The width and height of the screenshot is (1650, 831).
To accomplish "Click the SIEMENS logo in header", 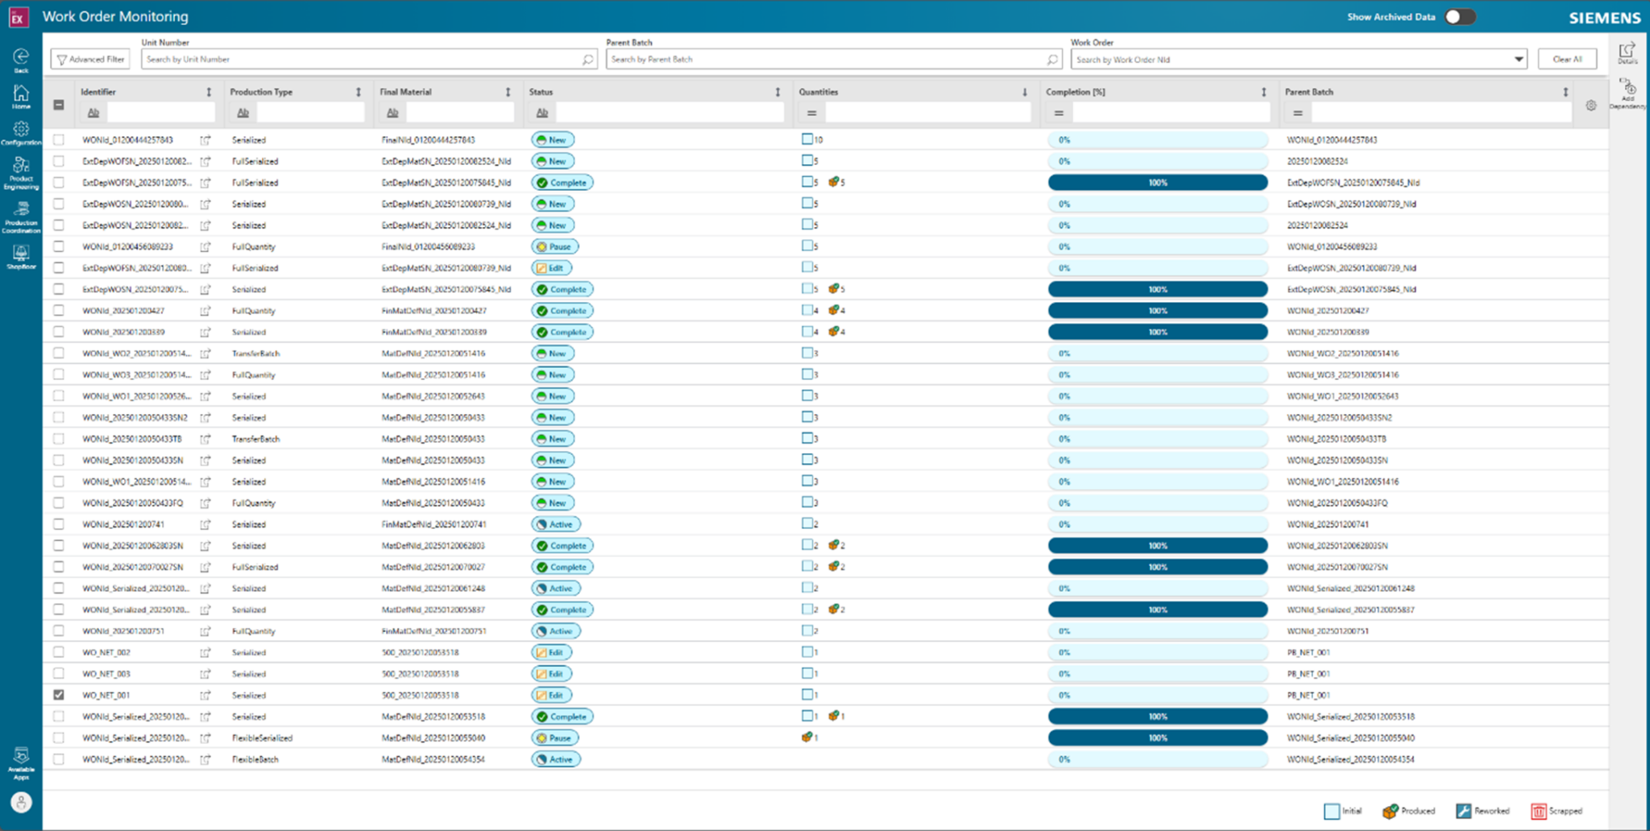I will point(1604,17).
